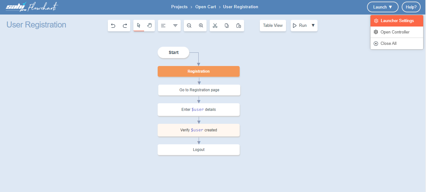Click the copy icon
Viewport: 426px width, 192px height.
pos(227,26)
